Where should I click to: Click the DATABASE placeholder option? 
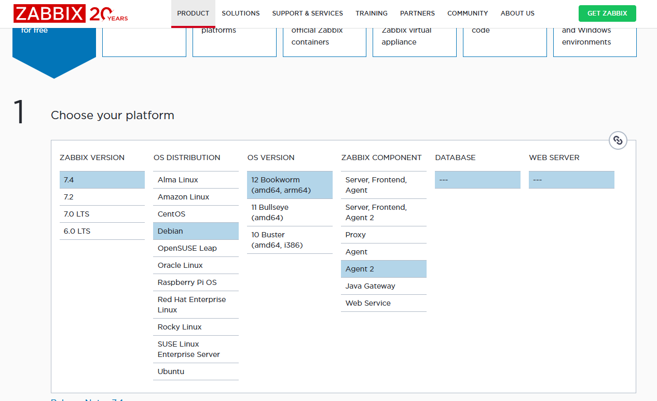coord(478,180)
